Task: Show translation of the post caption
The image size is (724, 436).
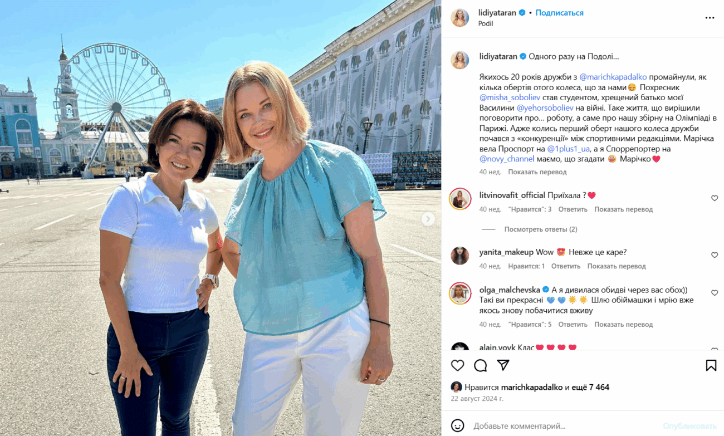Action: coord(537,172)
